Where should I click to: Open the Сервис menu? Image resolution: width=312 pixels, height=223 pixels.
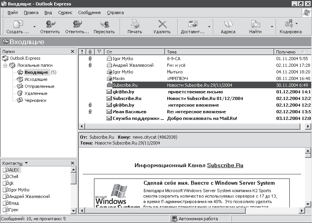point(65,12)
